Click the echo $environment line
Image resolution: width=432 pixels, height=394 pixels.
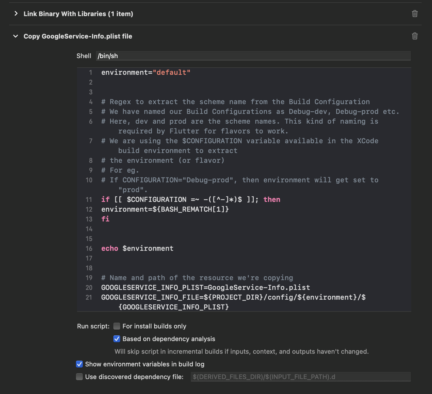[137, 248]
